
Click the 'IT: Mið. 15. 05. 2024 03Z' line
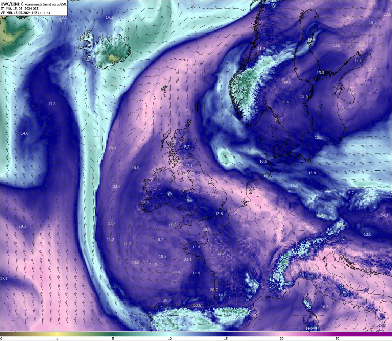[20, 9]
